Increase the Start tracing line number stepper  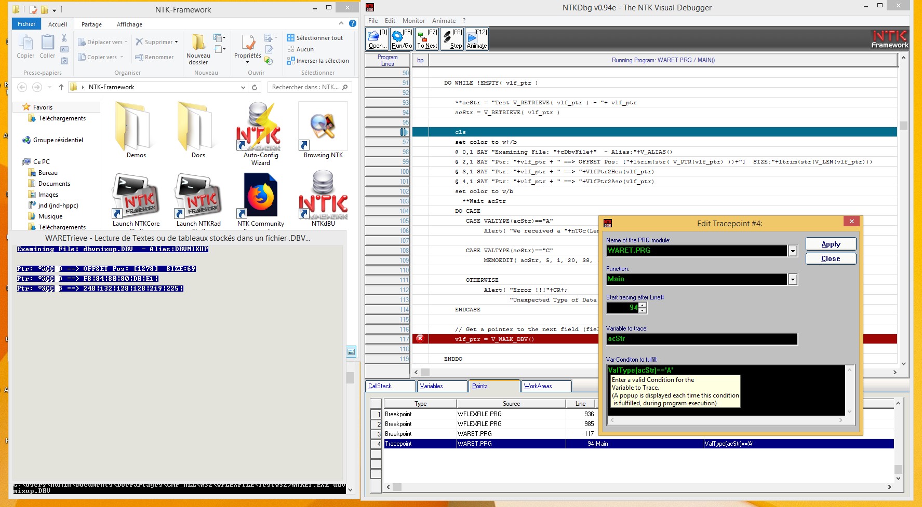tap(643, 305)
